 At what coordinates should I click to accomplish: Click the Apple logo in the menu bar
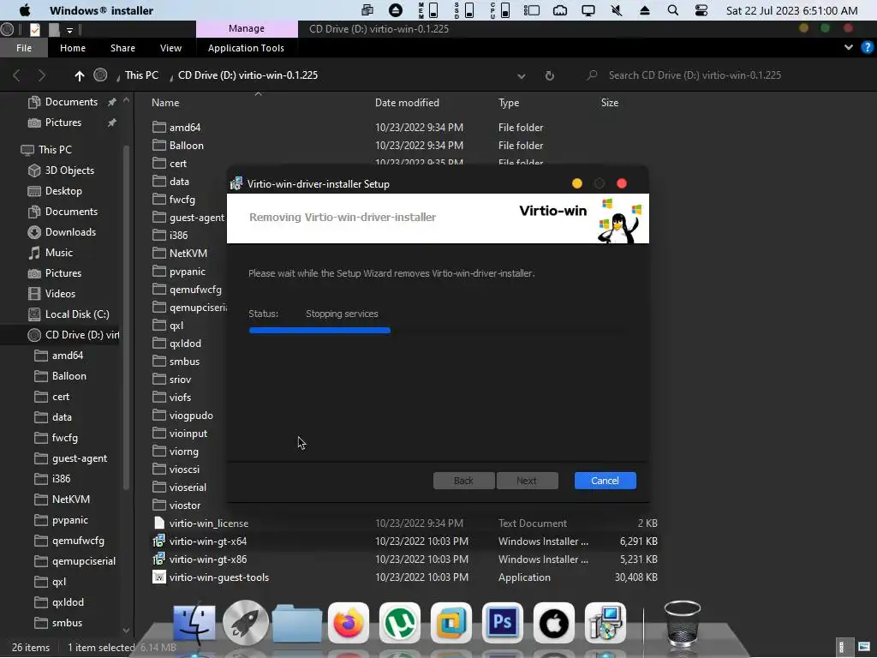[25, 10]
